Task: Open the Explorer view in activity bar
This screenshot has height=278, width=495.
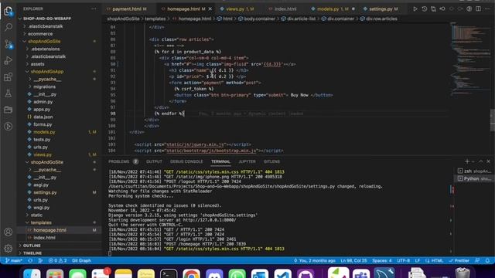Action: pos(9,12)
